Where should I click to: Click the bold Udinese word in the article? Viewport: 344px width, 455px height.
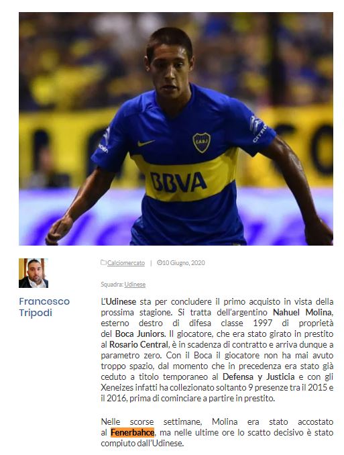[121, 301]
